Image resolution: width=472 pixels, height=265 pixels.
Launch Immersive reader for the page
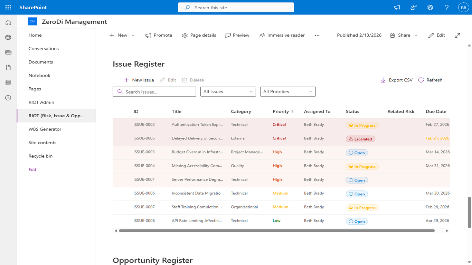(x=282, y=35)
